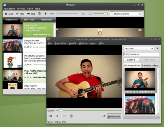Click 'Despicable Me - Clip: "It's So Fluffy"' title
The image size is (164, 127).
pos(34,42)
